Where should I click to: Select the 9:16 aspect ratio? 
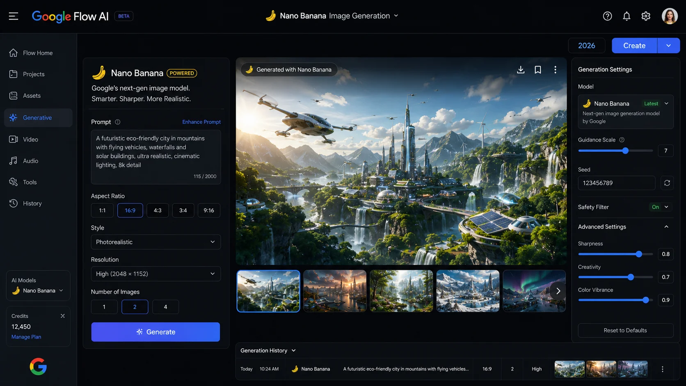(x=209, y=210)
